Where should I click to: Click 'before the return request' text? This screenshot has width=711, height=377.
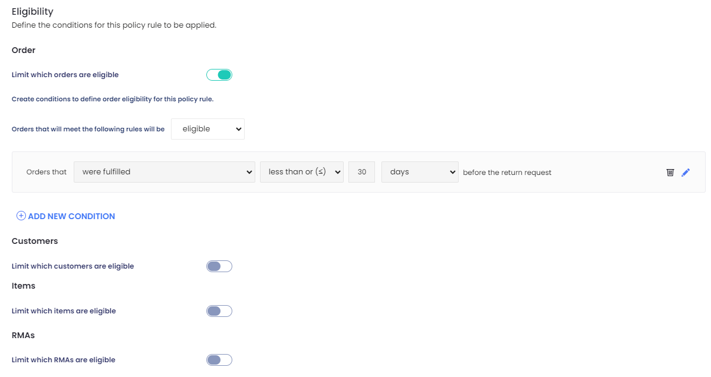507,173
